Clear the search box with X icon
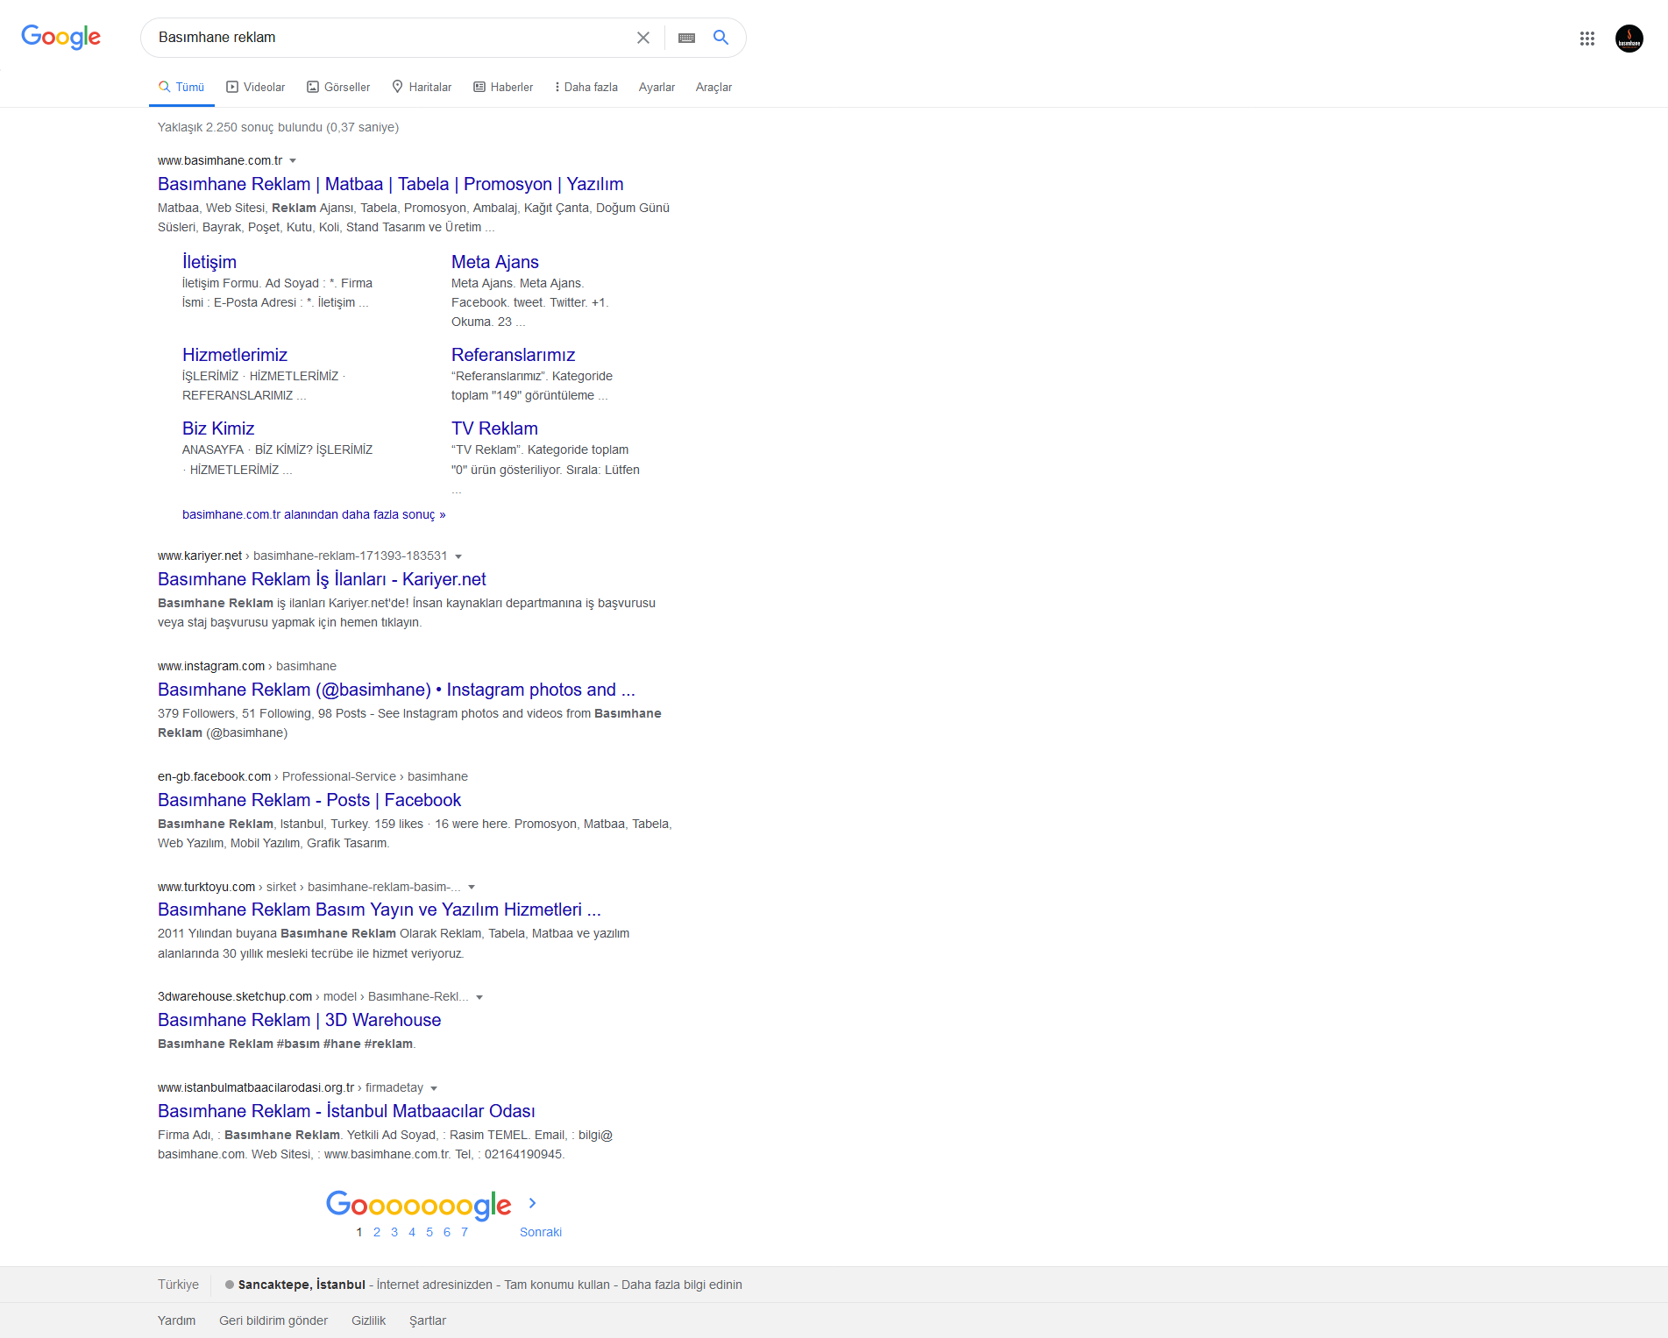Screen dimensions: 1668x1338 [x=643, y=38]
